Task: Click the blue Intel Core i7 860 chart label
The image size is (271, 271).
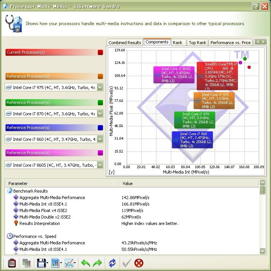Action: pos(192,140)
